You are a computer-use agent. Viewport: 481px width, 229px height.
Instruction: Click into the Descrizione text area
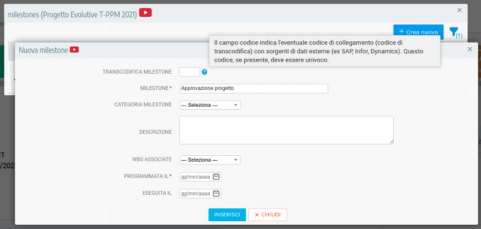point(287,130)
